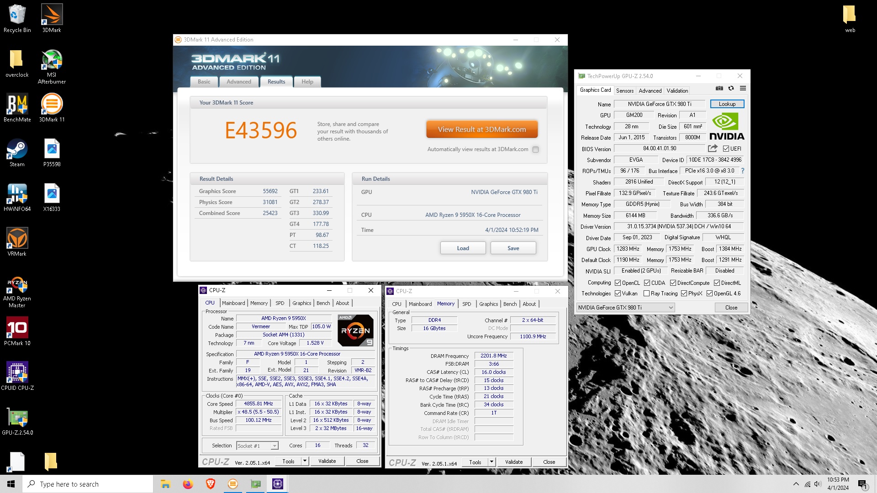Click the Bus Interface question mark icon
The height and width of the screenshot is (493, 877).
[743, 171]
